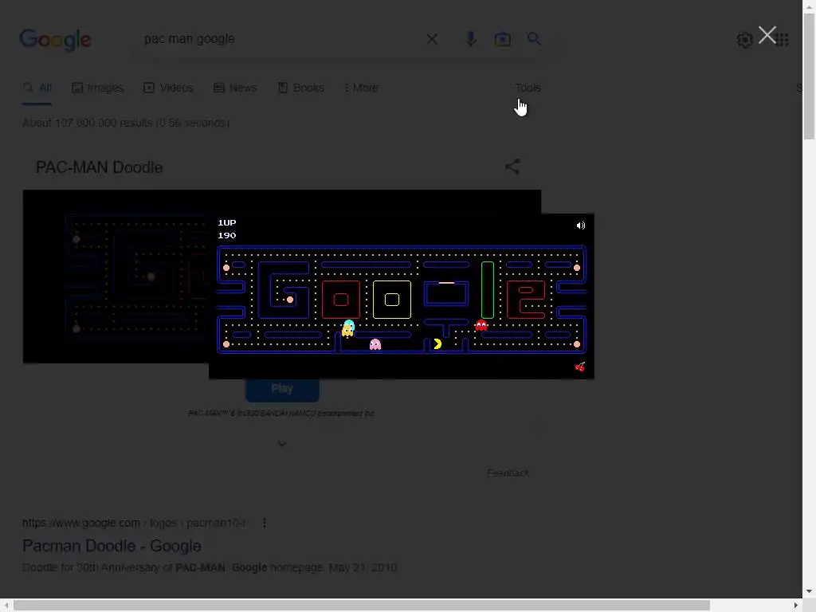
Task: Click the cherry icon in the game
Action: pos(580,367)
